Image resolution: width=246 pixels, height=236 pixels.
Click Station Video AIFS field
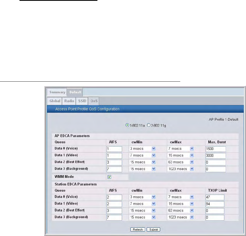[114, 204]
